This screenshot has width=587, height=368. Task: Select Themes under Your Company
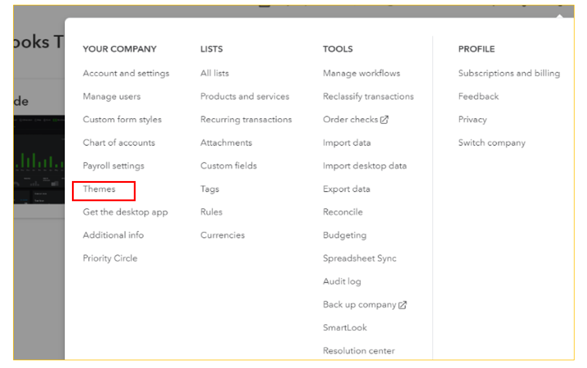point(99,189)
